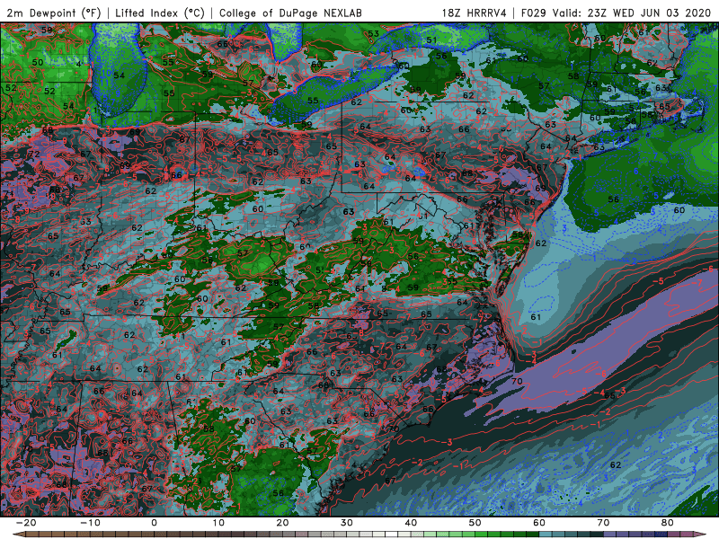The height and width of the screenshot is (539, 719).
Task: Select the "College of DuPage NEXLAB" credit text
Action: [x=290, y=13]
